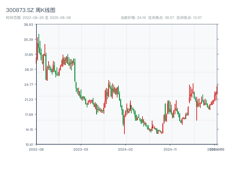Click the y-axis label 31.85
This screenshot has height=180, width=241.
[29, 55]
